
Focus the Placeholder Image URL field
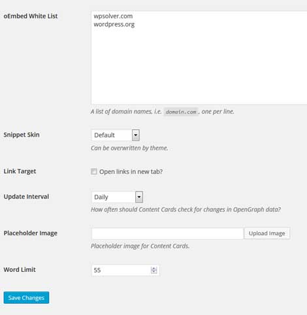(x=167, y=233)
